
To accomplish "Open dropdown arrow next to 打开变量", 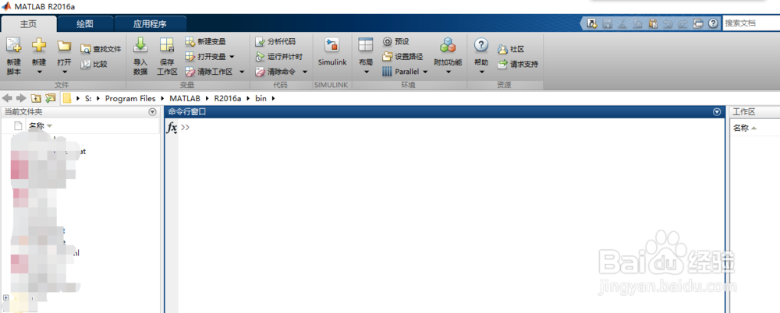I will (232, 57).
